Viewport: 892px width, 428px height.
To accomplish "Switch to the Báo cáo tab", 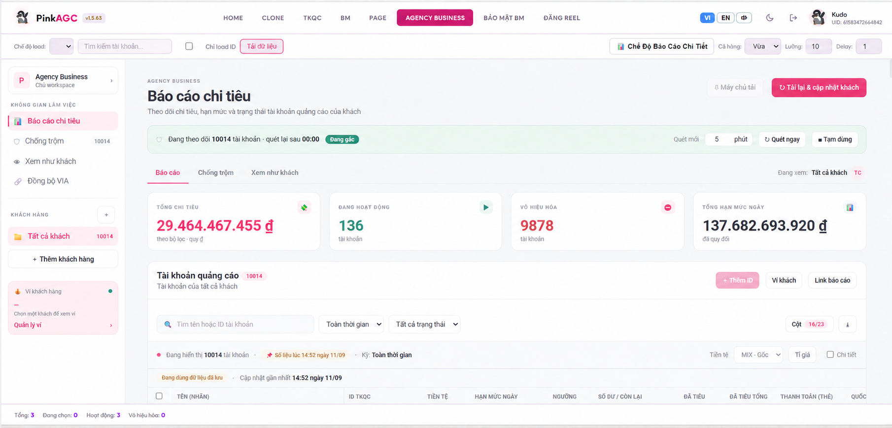I will [x=168, y=173].
